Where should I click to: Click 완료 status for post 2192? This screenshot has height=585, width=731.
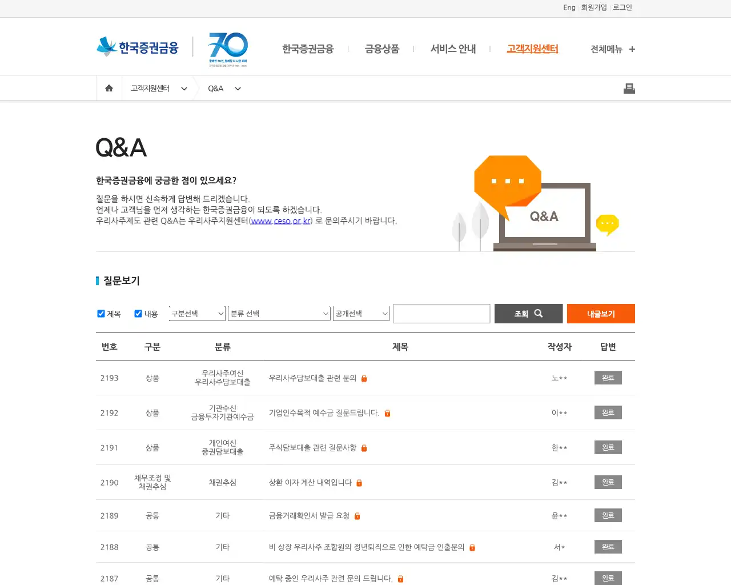coord(608,412)
